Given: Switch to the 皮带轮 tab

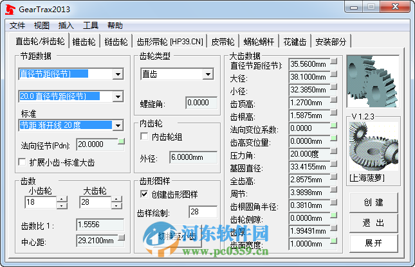Looking at the screenshot, I should coord(223,42).
